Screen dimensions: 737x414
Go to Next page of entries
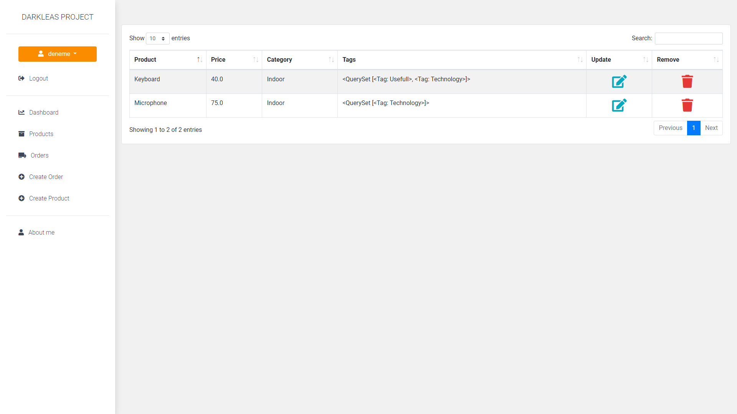pyautogui.click(x=711, y=128)
